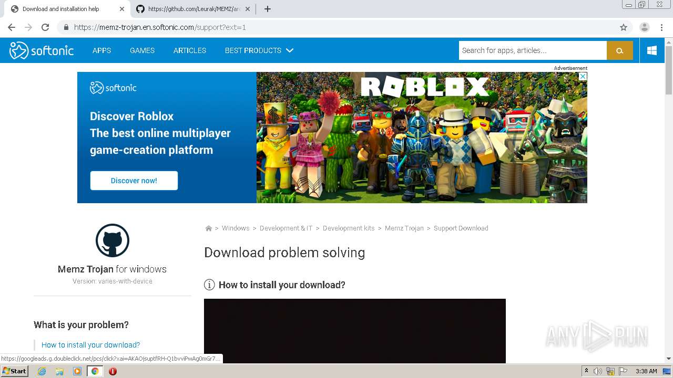Open the APPS menu item
The width and height of the screenshot is (673, 378).
coord(101,50)
